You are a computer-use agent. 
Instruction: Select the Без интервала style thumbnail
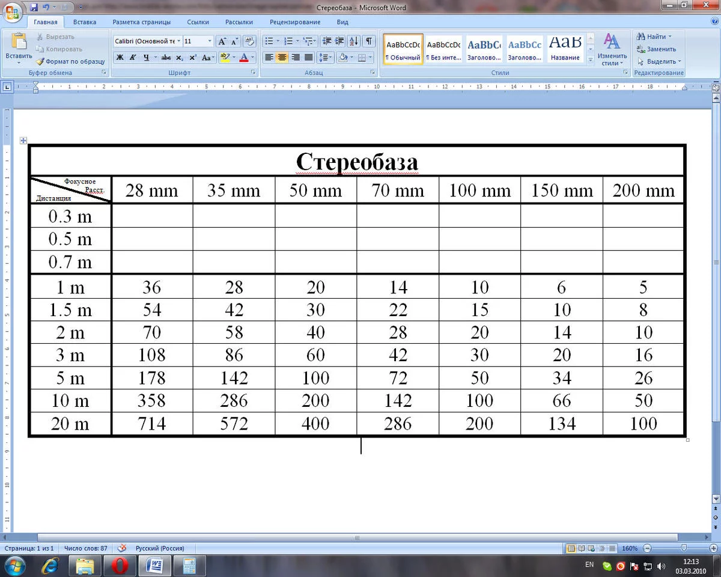point(443,49)
